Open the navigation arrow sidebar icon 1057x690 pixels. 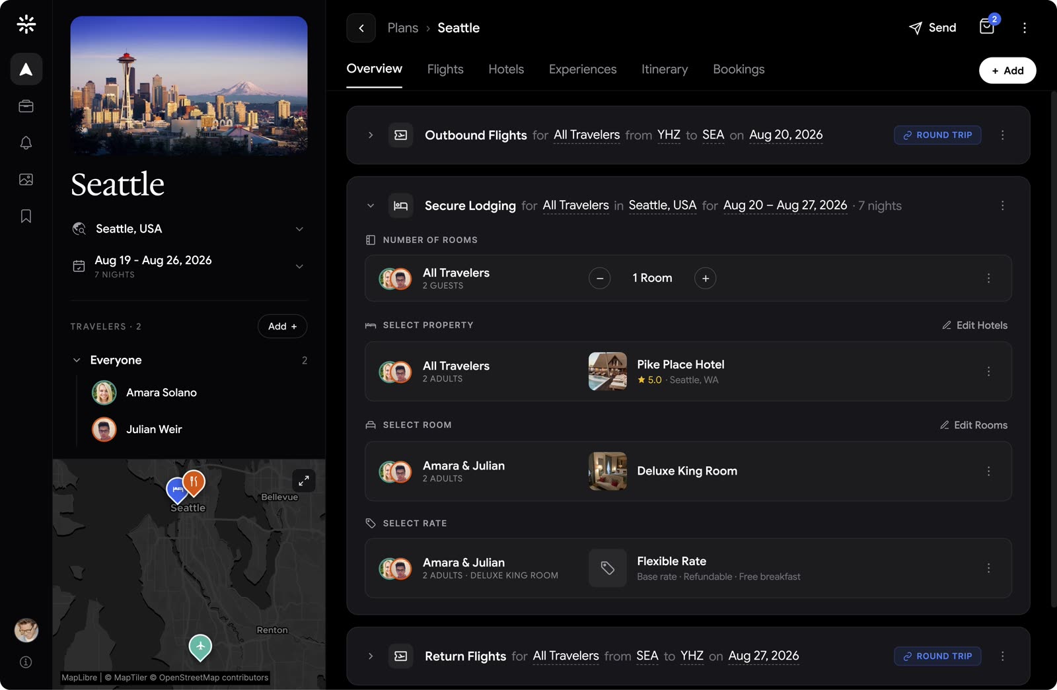[26, 69]
